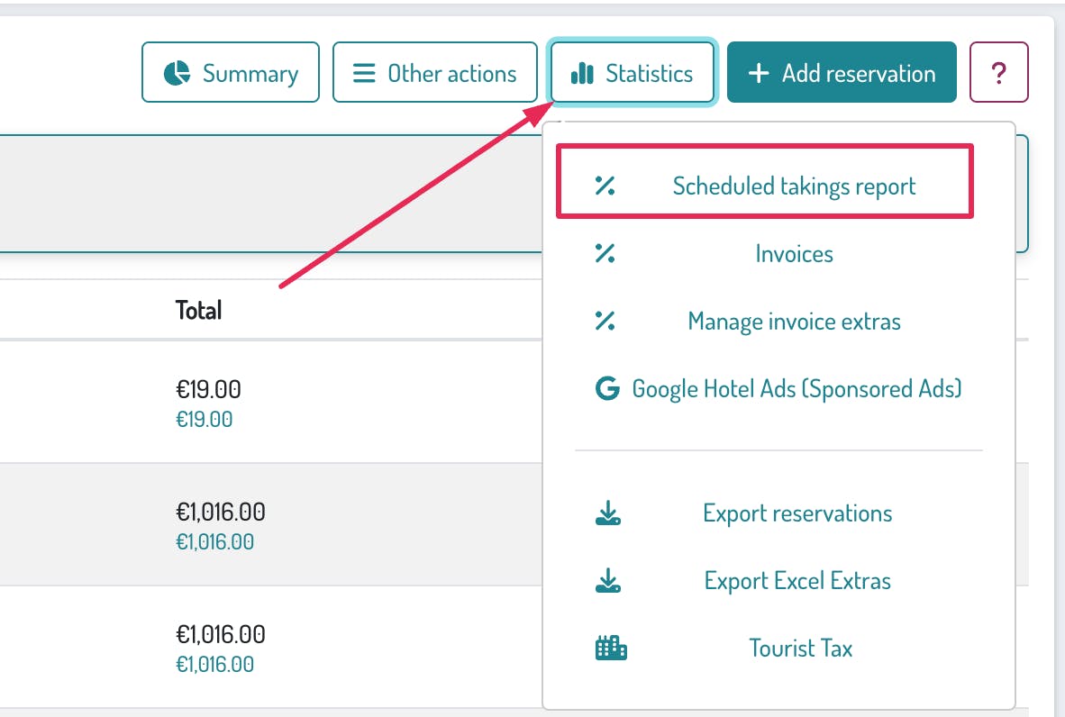
Task: Click the building icon beside Tourist Tax
Action: coord(611,648)
